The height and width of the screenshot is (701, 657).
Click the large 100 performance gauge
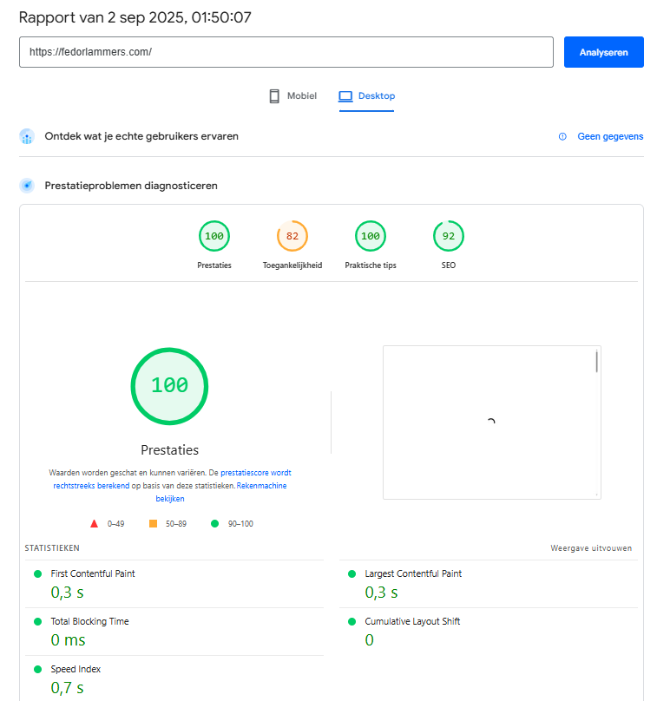click(x=169, y=386)
